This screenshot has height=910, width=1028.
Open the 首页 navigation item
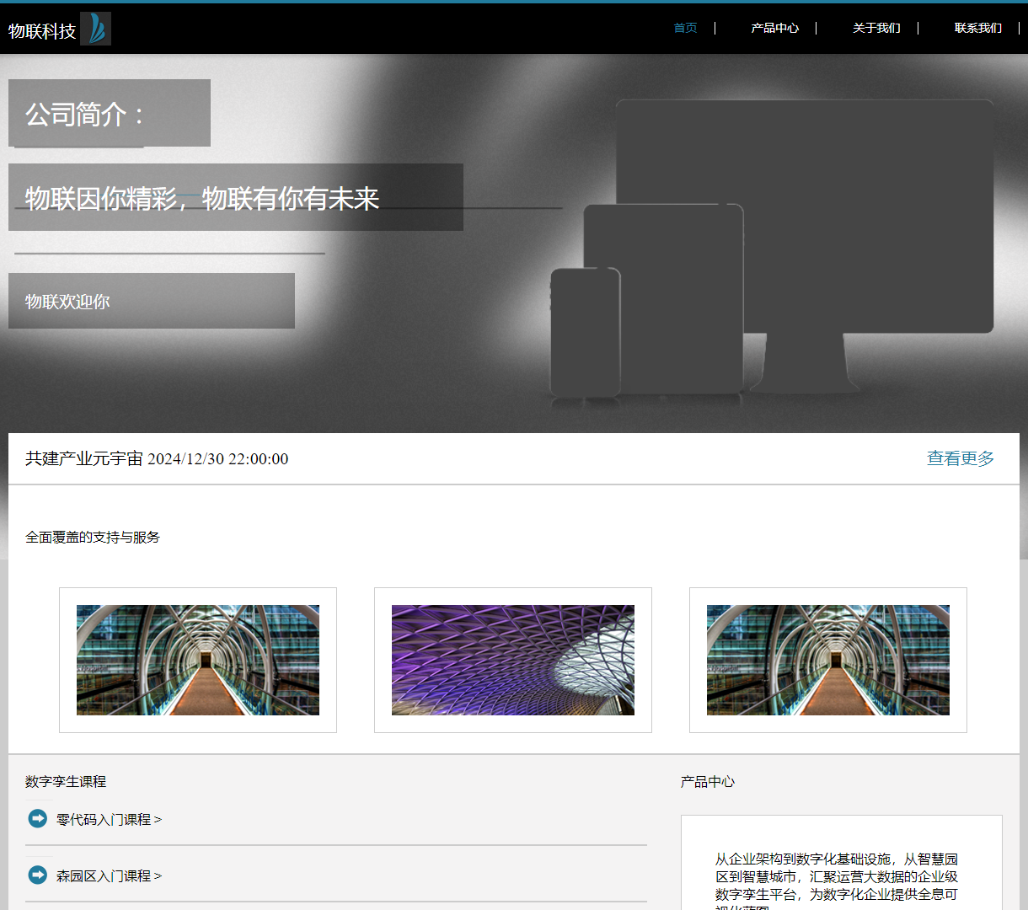tap(685, 28)
